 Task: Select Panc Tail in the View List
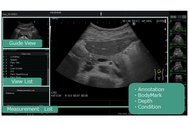[14, 63]
